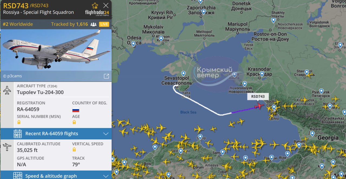
Task: Click the serial number lock icon
Action: [19, 122]
